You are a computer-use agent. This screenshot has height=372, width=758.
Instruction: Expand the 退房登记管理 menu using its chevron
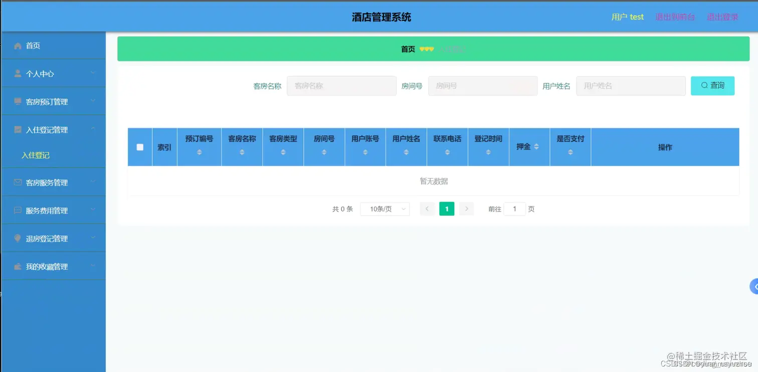[93, 238]
